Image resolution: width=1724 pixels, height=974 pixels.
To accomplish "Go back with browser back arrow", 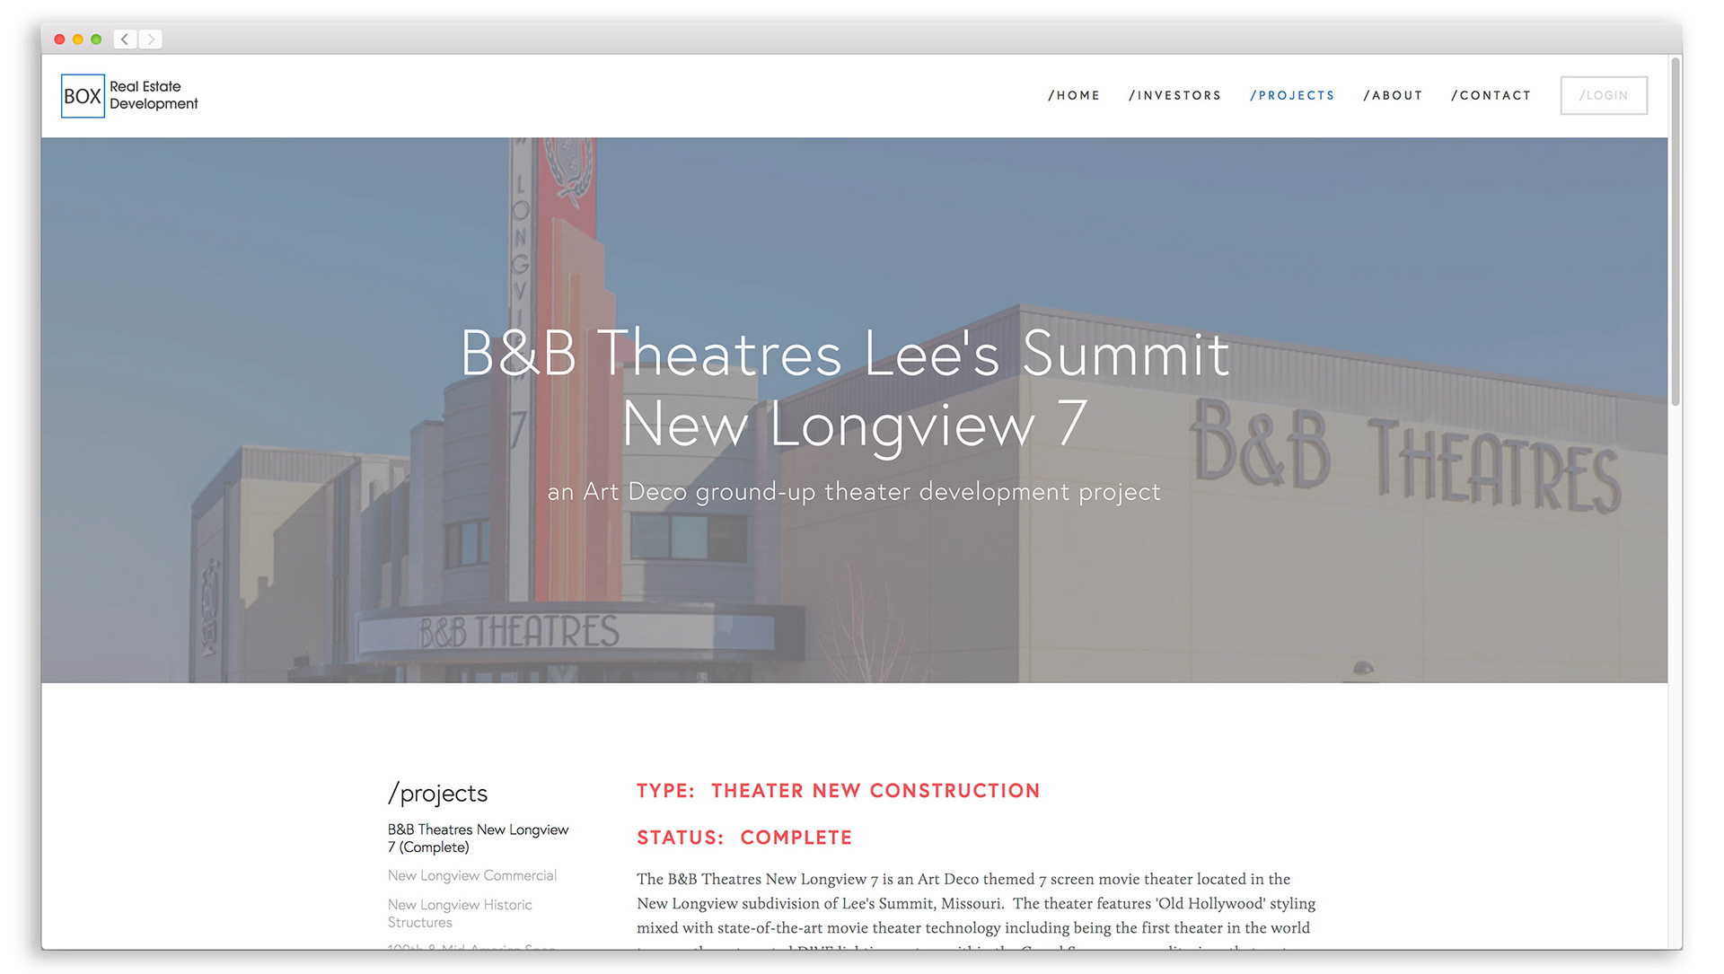I will 125,39.
